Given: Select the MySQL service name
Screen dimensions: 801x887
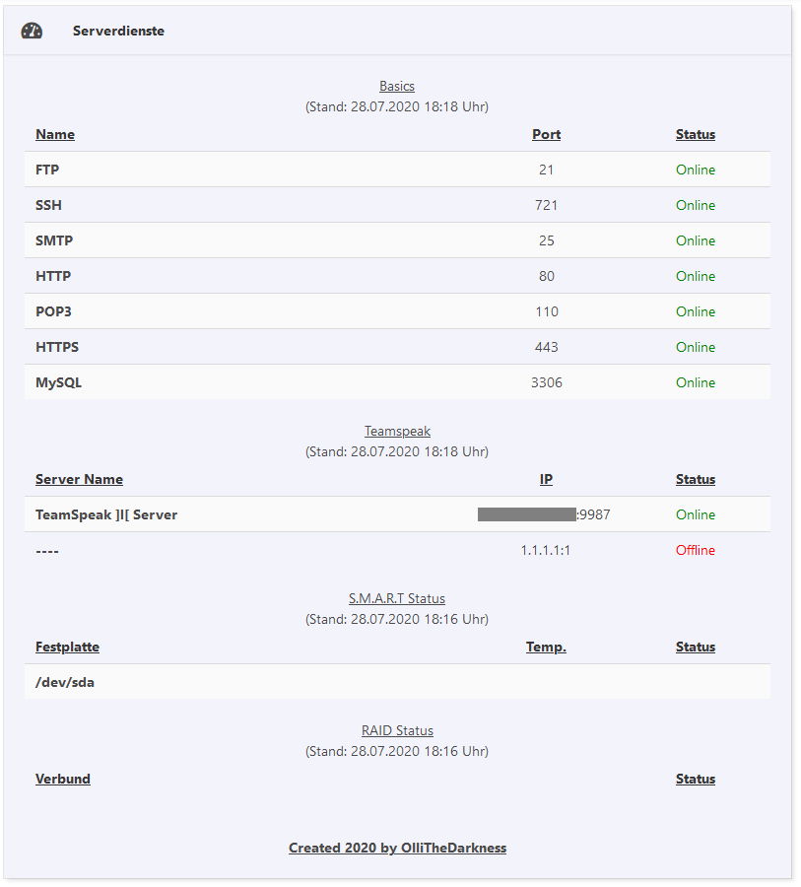Looking at the screenshot, I should [58, 382].
